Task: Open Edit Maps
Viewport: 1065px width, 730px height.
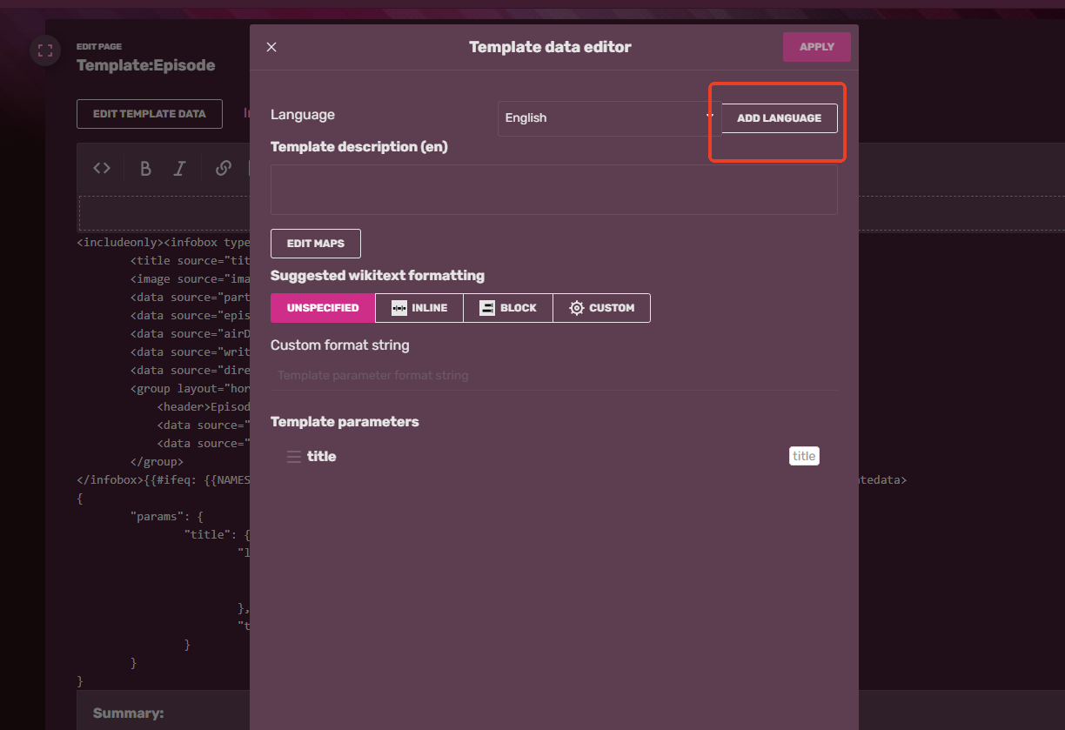Action: coord(315,243)
